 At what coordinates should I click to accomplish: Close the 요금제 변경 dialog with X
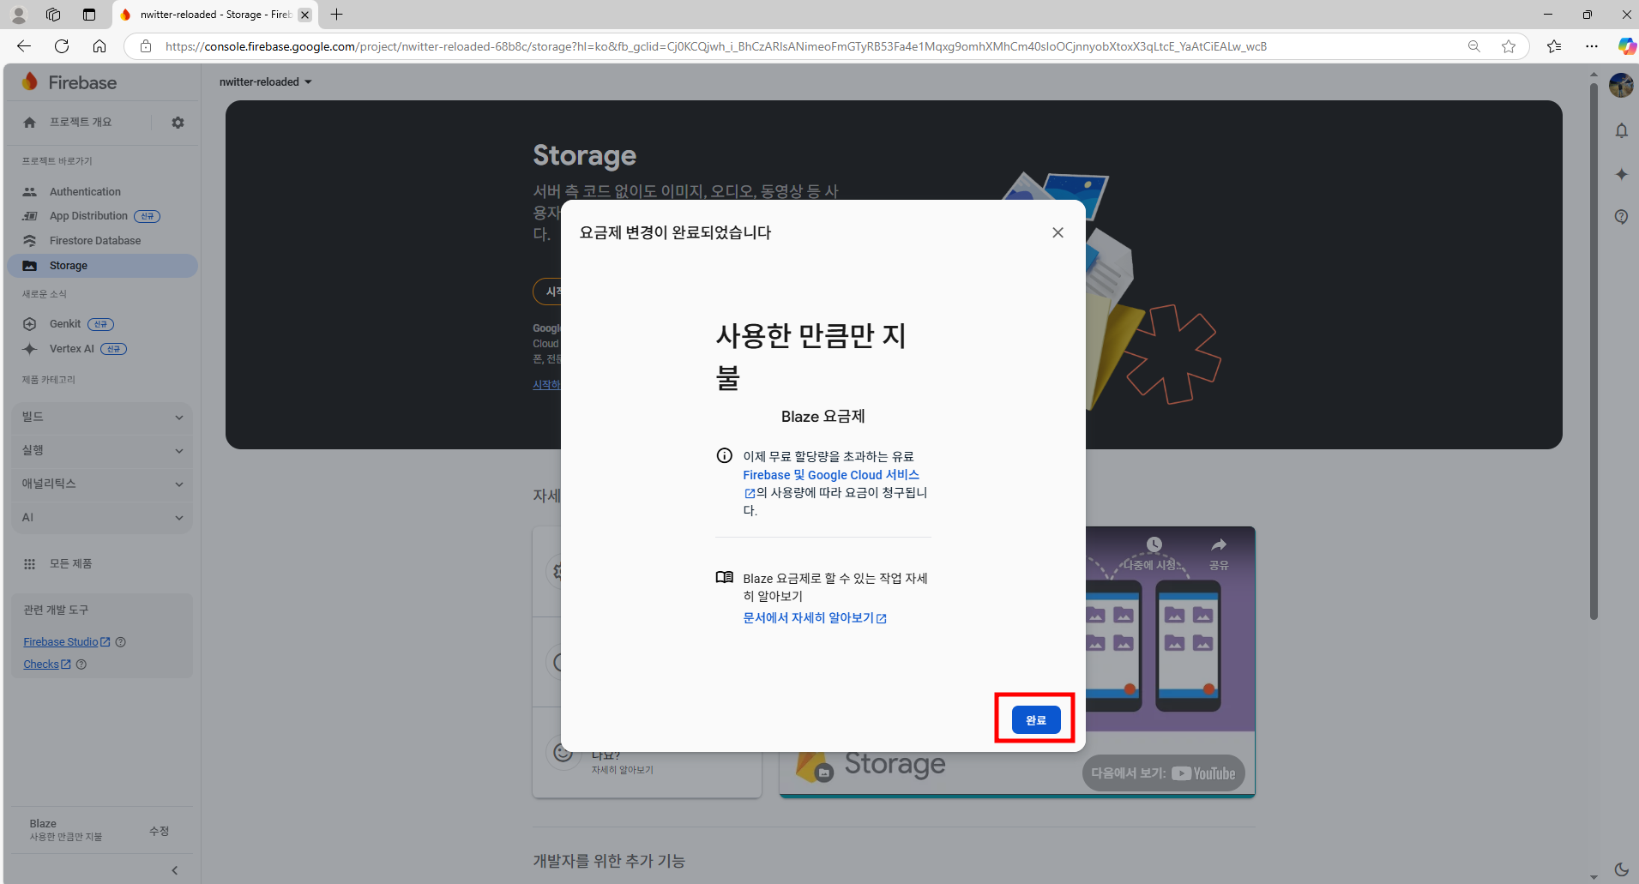point(1058,232)
